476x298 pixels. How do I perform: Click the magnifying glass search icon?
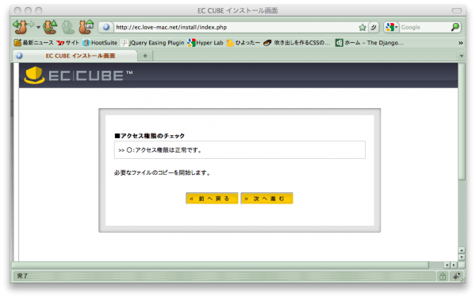[455, 27]
